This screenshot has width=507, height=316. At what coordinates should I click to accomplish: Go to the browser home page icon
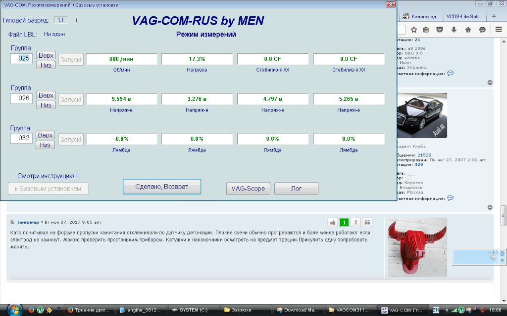pos(468,30)
